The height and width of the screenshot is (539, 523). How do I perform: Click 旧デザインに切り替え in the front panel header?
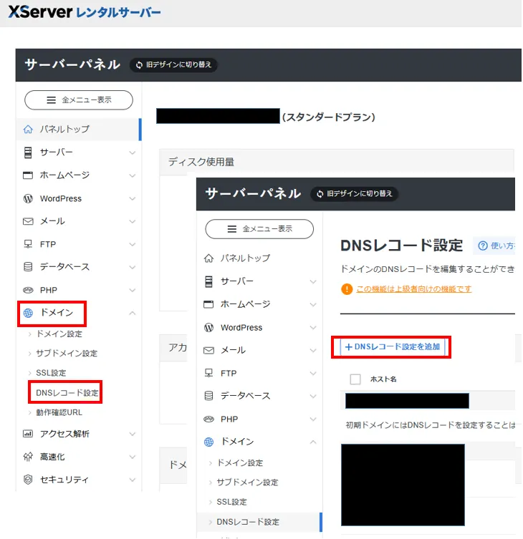[354, 194]
